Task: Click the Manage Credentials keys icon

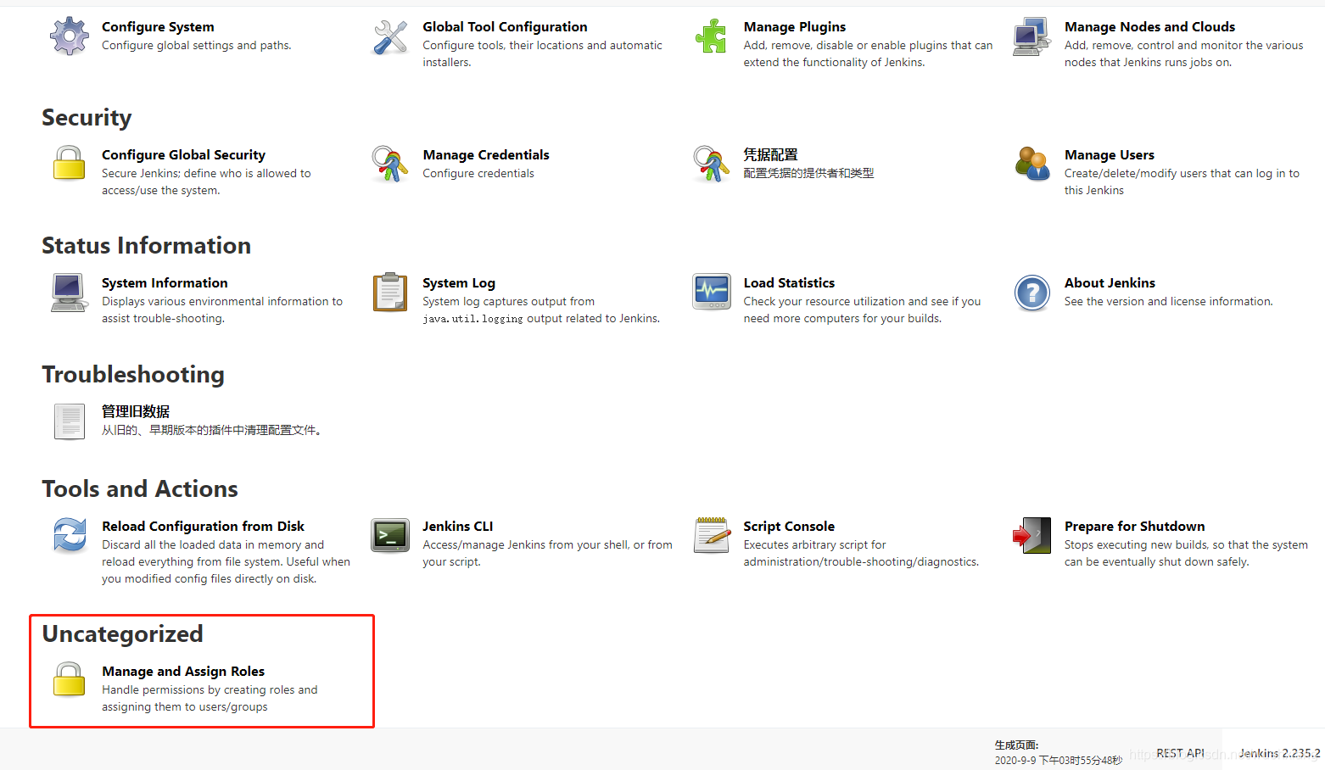Action: click(x=390, y=164)
